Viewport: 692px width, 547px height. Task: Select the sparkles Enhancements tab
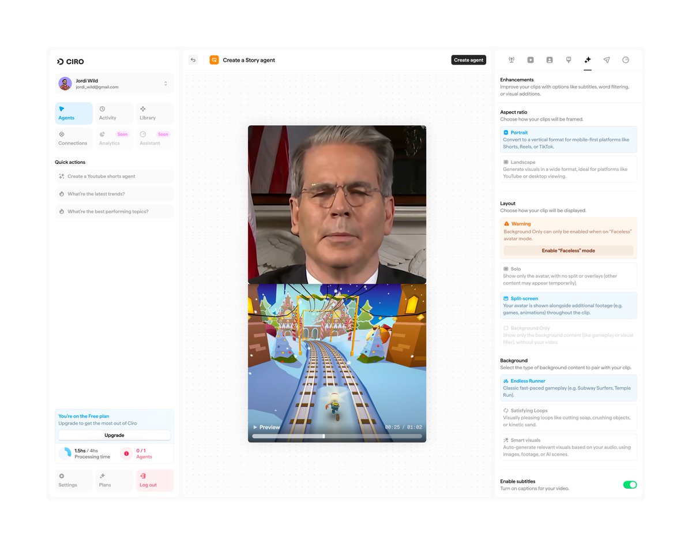click(588, 60)
